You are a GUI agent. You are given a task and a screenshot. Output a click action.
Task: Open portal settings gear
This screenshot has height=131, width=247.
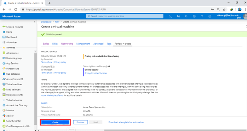194,16
